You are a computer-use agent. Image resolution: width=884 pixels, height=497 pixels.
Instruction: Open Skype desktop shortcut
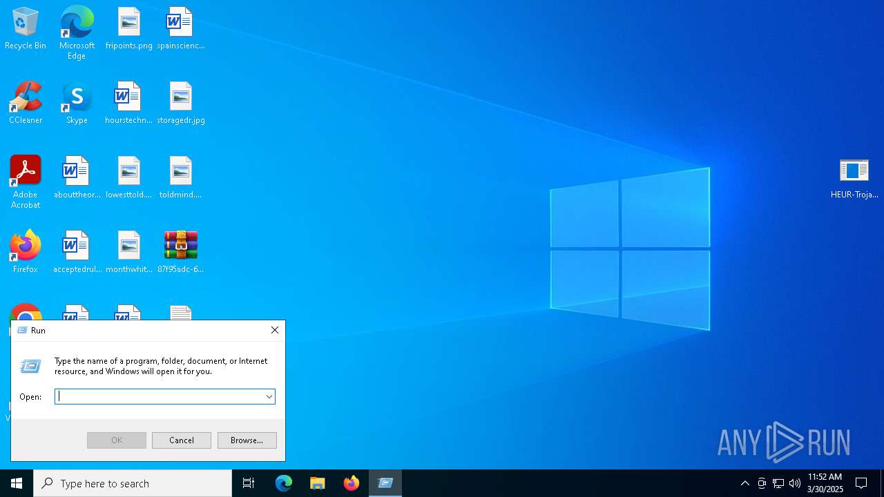[77, 104]
